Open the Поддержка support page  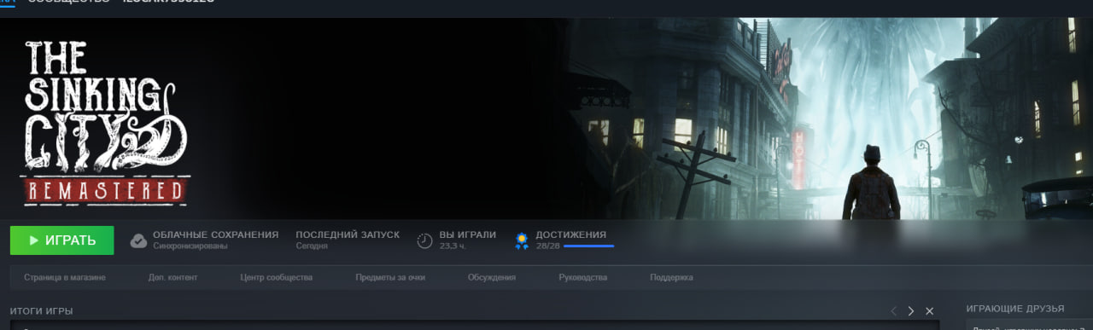pos(671,277)
